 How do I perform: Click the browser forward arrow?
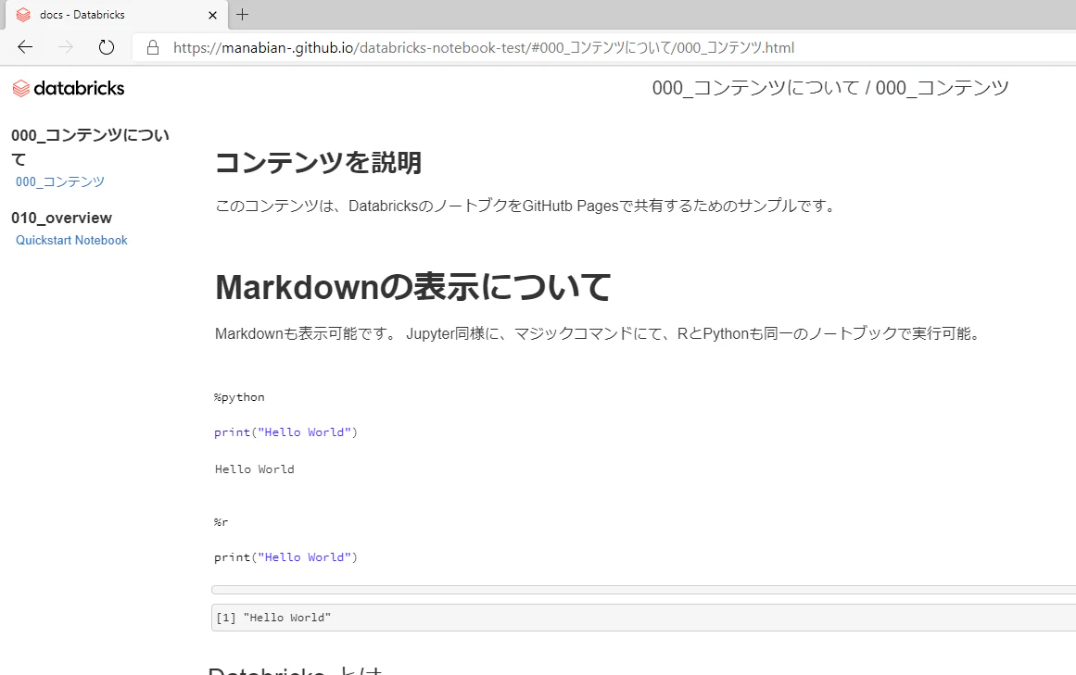(66, 47)
